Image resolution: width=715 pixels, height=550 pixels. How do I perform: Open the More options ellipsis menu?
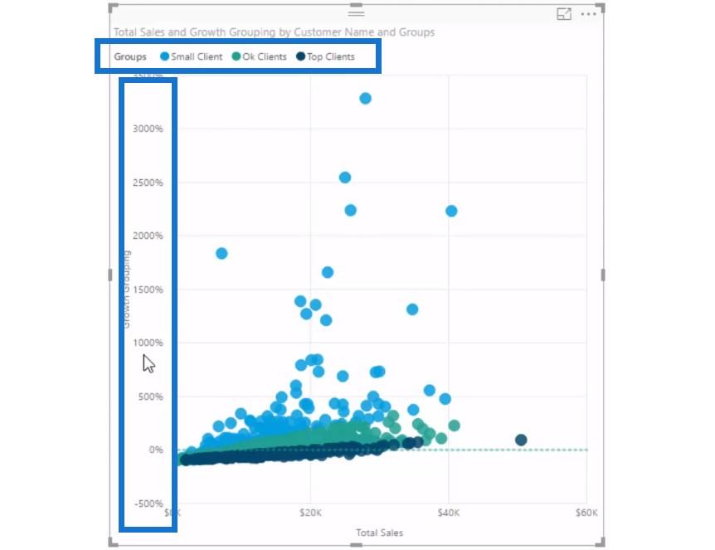coord(589,14)
